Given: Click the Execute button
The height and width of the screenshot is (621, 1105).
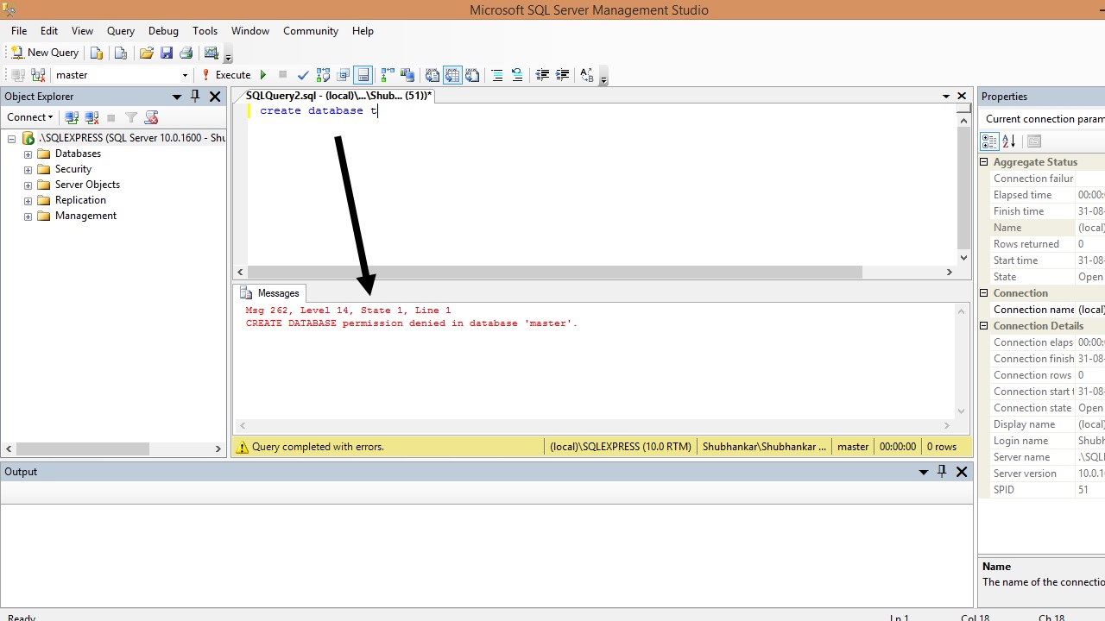Looking at the screenshot, I should point(226,75).
